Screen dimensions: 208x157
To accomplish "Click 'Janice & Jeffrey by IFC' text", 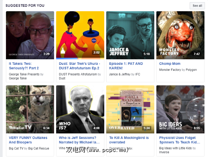I will click(x=124, y=74).
